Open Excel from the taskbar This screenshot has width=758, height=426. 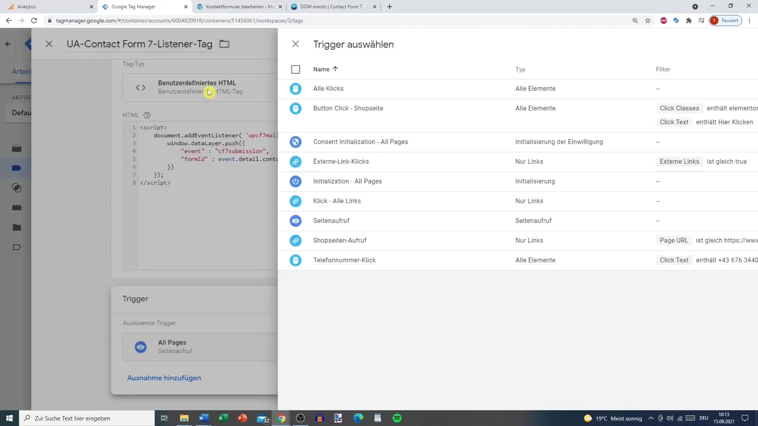point(223,418)
